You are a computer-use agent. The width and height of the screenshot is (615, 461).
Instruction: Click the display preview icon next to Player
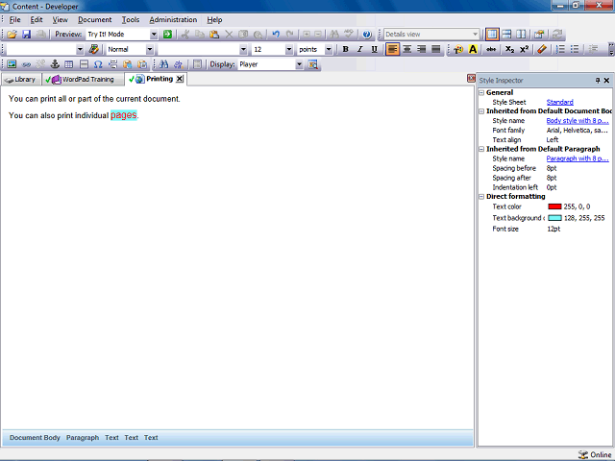312,64
